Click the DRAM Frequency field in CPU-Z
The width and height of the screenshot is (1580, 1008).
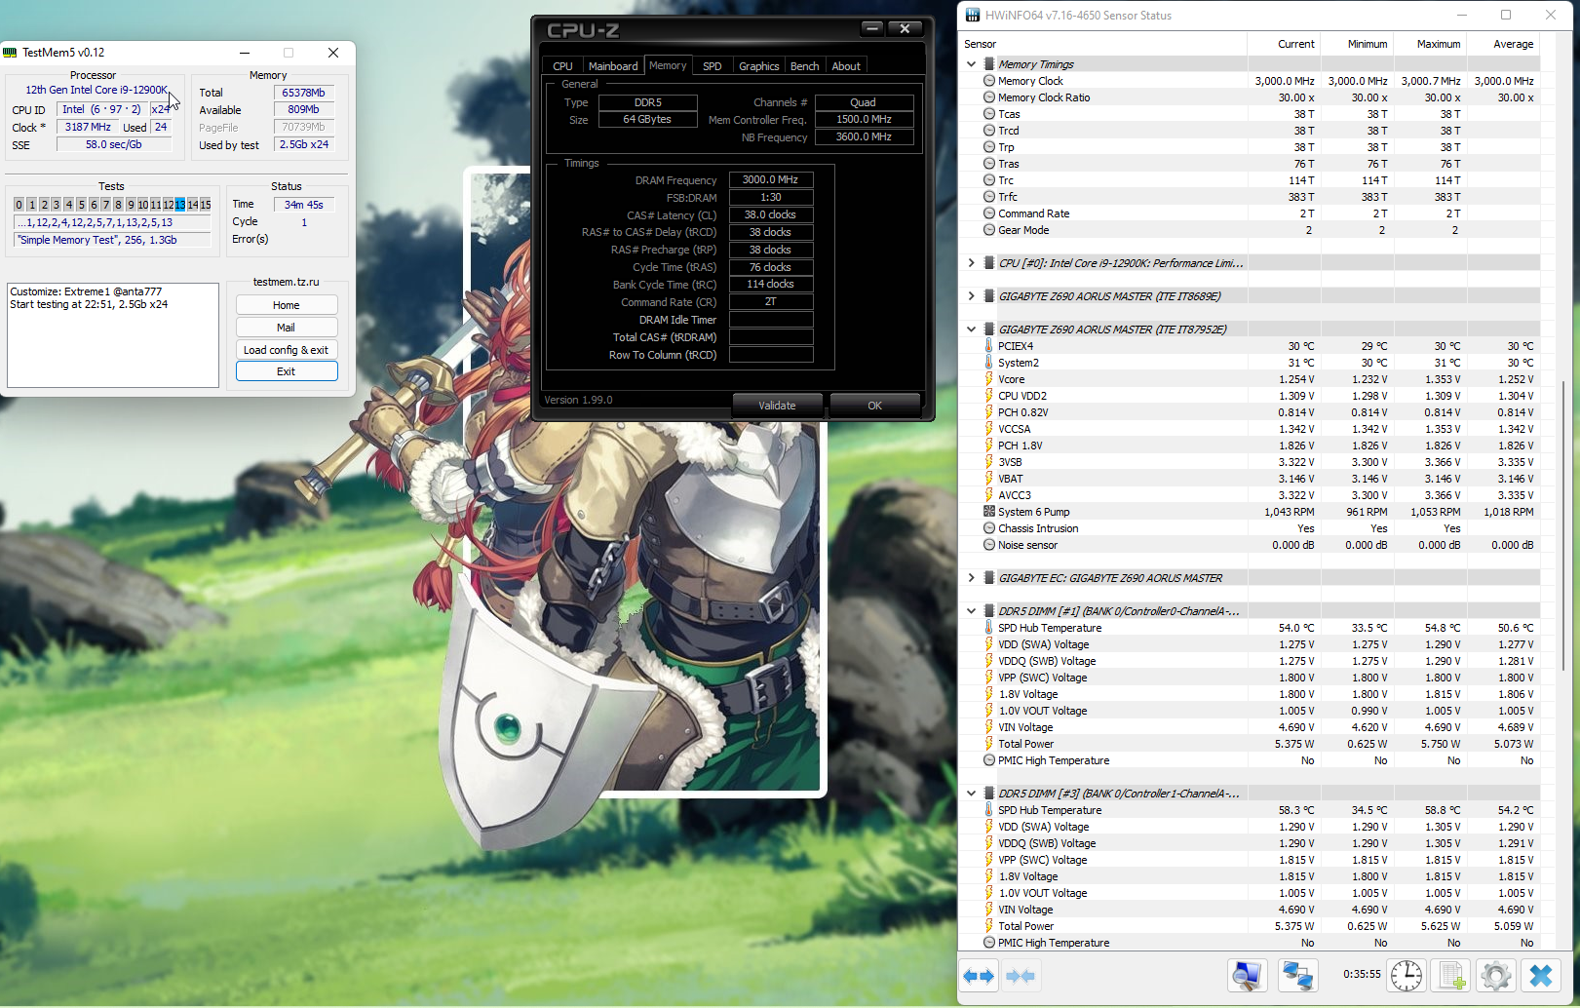[771, 180]
